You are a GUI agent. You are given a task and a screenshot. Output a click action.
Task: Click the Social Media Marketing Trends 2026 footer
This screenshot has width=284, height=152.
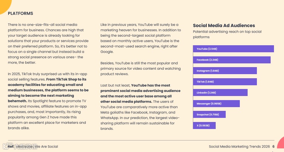[239, 146]
